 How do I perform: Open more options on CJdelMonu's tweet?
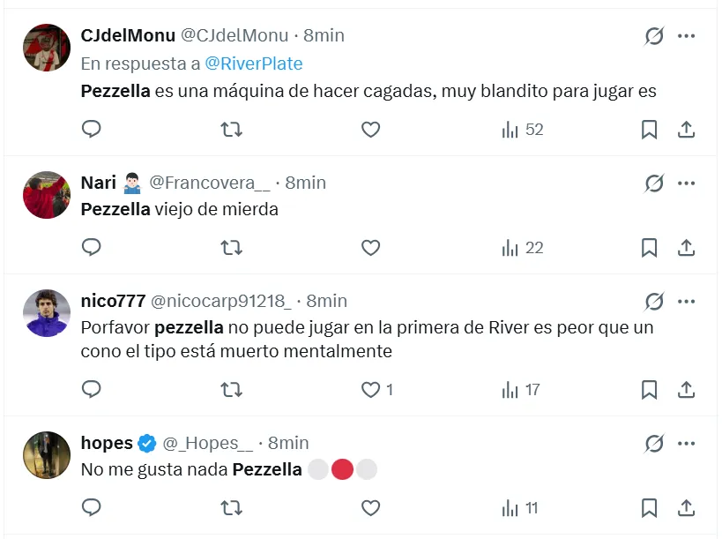[687, 36]
